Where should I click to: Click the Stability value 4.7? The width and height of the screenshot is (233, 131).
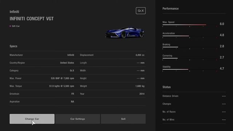[x=222, y=68]
